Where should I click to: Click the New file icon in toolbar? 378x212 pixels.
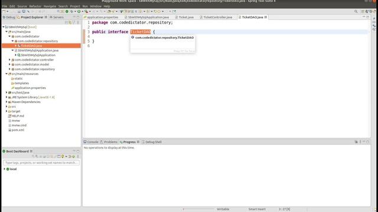point(4,11)
